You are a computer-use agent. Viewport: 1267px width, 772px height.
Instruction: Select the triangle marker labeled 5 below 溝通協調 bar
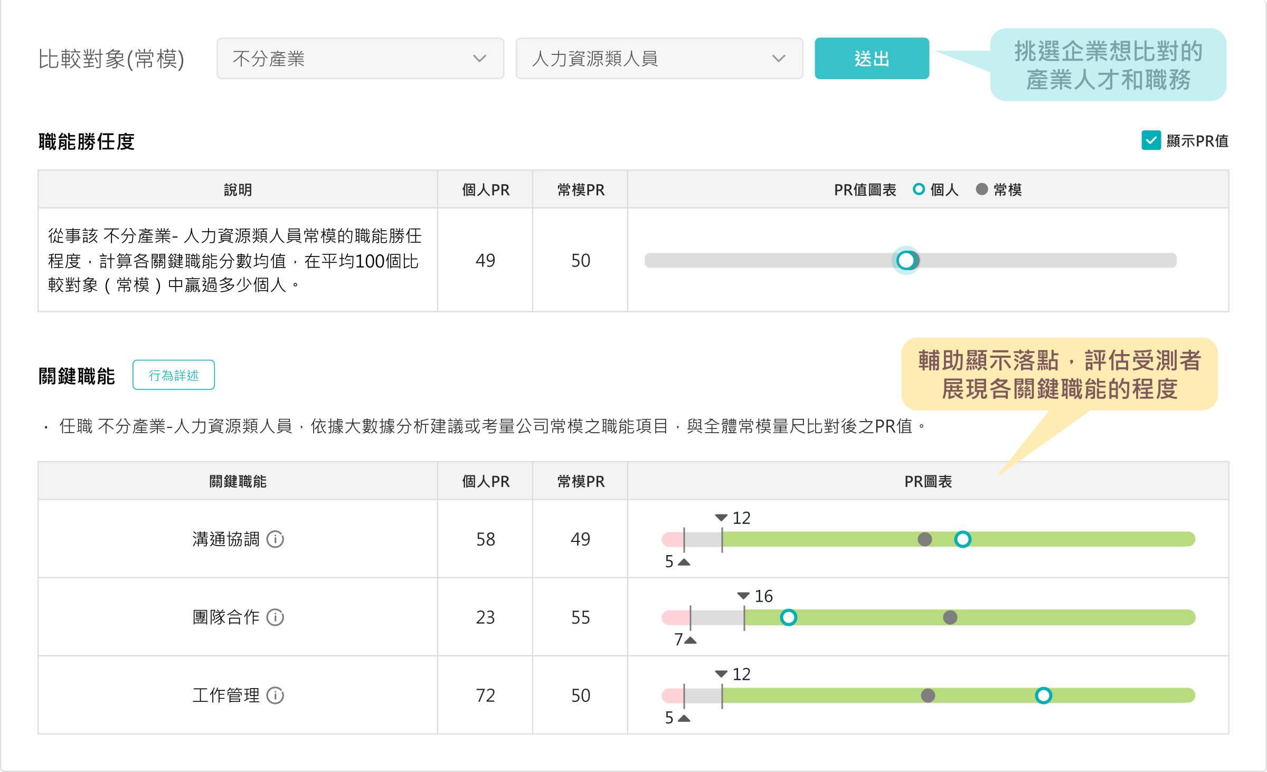pyautogui.click(x=684, y=562)
